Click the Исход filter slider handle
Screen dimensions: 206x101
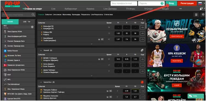(32, 27)
